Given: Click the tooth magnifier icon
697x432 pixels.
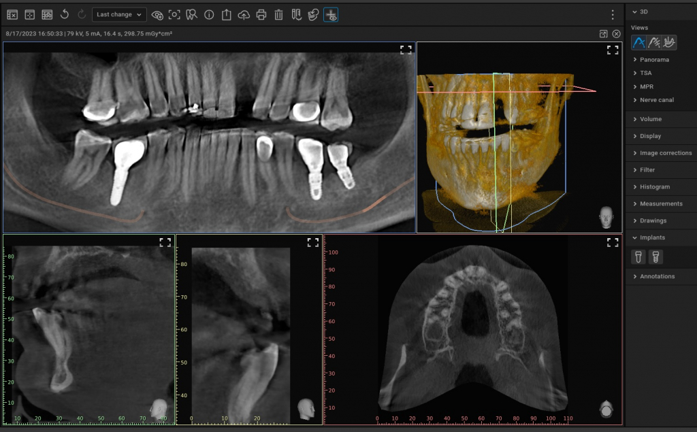Looking at the screenshot, I should (x=191, y=15).
